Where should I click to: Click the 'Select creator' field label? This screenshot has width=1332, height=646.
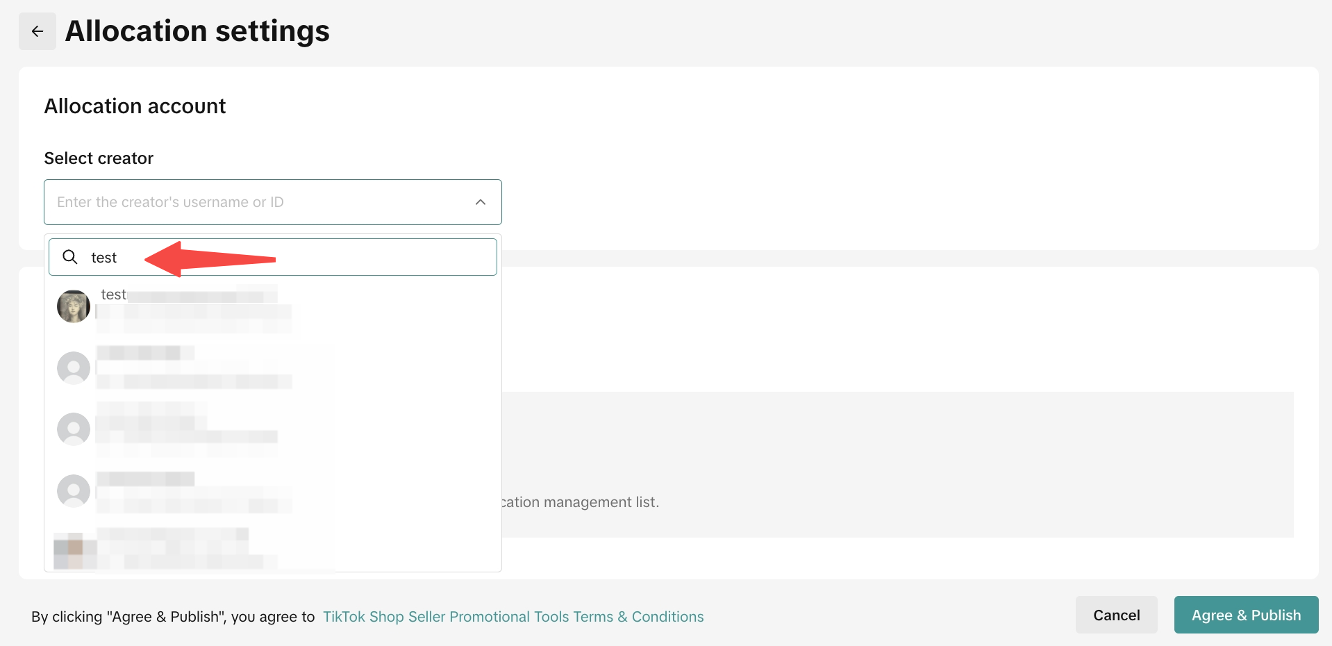[99, 158]
